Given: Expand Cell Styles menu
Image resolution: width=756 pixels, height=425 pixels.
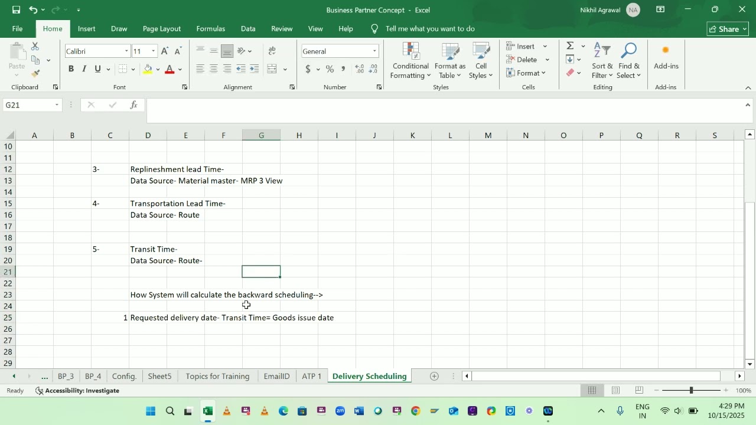Looking at the screenshot, I should point(481,61).
